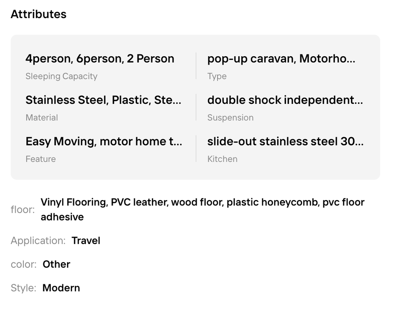Click the Material attribute label
The width and height of the screenshot is (395, 315).
tap(42, 118)
